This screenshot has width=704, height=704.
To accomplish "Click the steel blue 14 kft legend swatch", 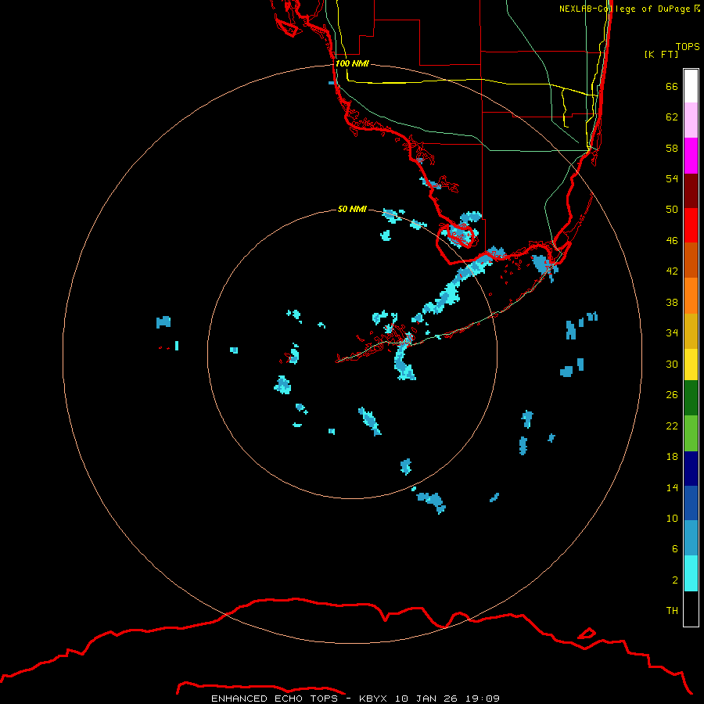I will click(691, 538).
